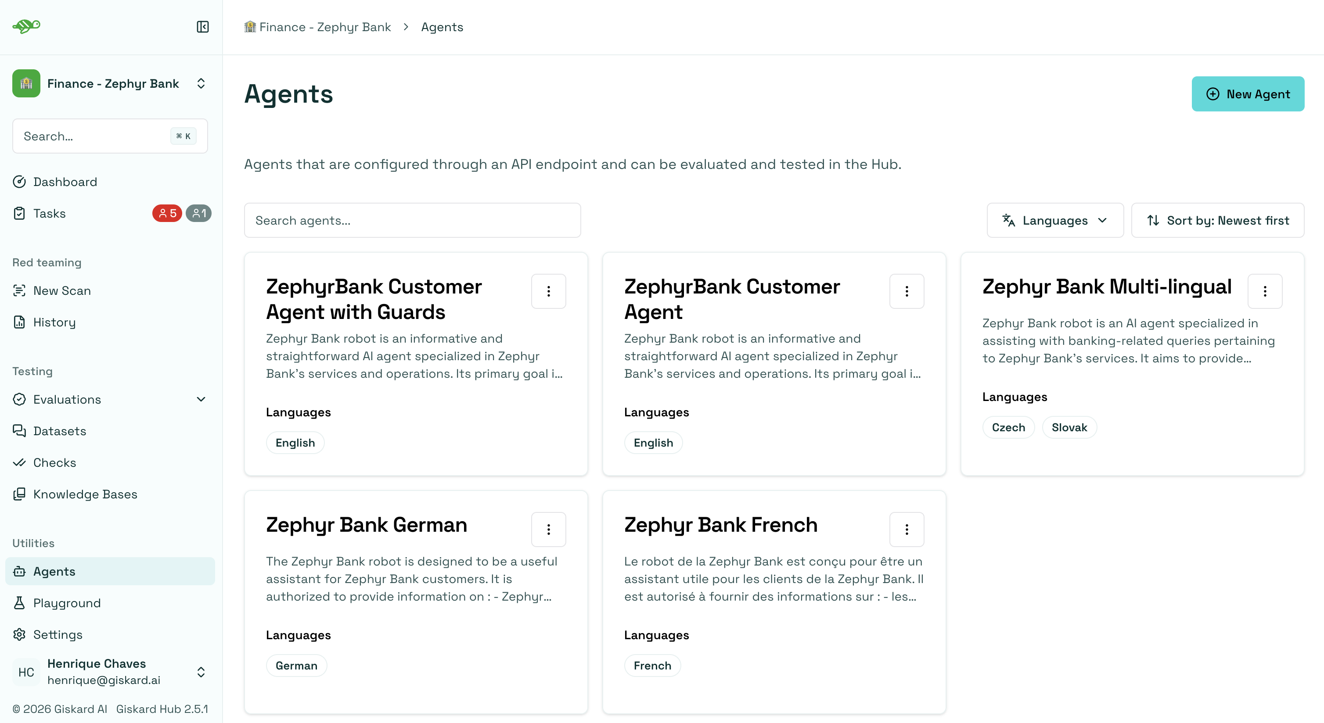Create a New Agent
The width and height of the screenshot is (1324, 723).
pyautogui.click(x=1248, y=94)
